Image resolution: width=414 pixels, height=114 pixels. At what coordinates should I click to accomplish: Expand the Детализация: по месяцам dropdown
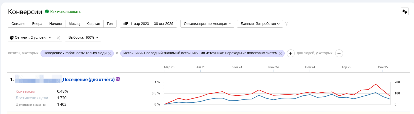(207, 24)
